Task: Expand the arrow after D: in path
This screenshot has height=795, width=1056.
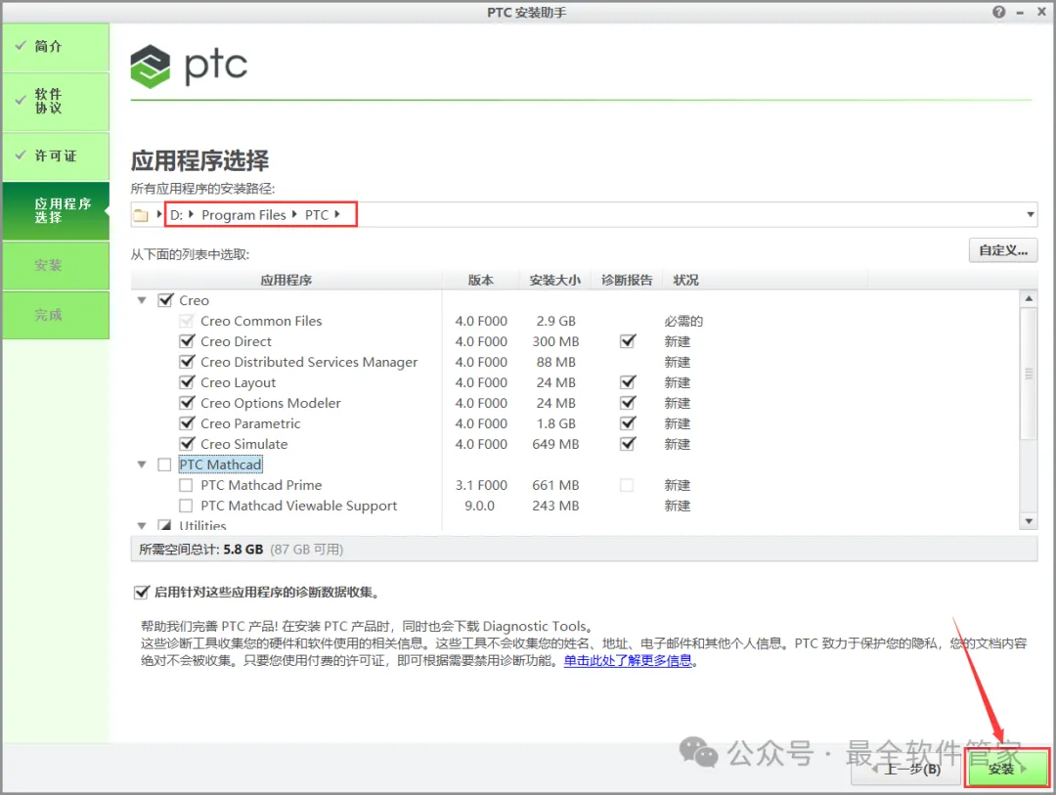Action: click(x=192, y=214)
